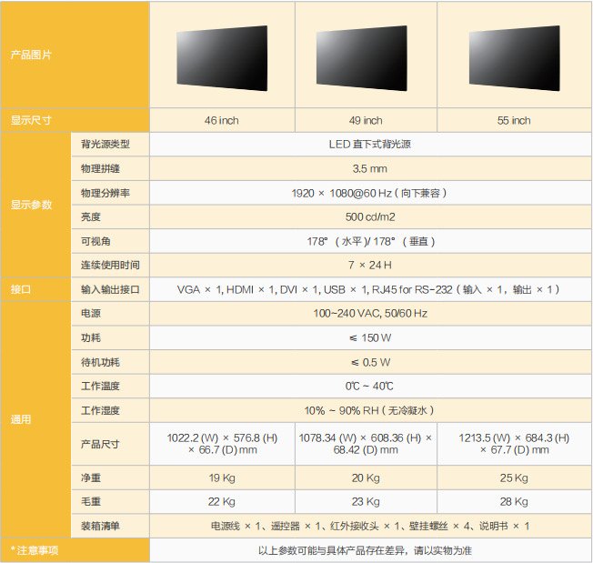This screenshot has width=593, height=563.
Task: Click the '物理拼缝' row label
Action: click(110, 168)
